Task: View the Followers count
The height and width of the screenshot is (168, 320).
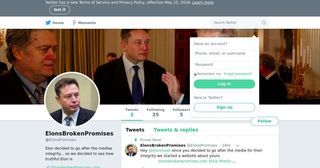Action: tap(181, 112)
